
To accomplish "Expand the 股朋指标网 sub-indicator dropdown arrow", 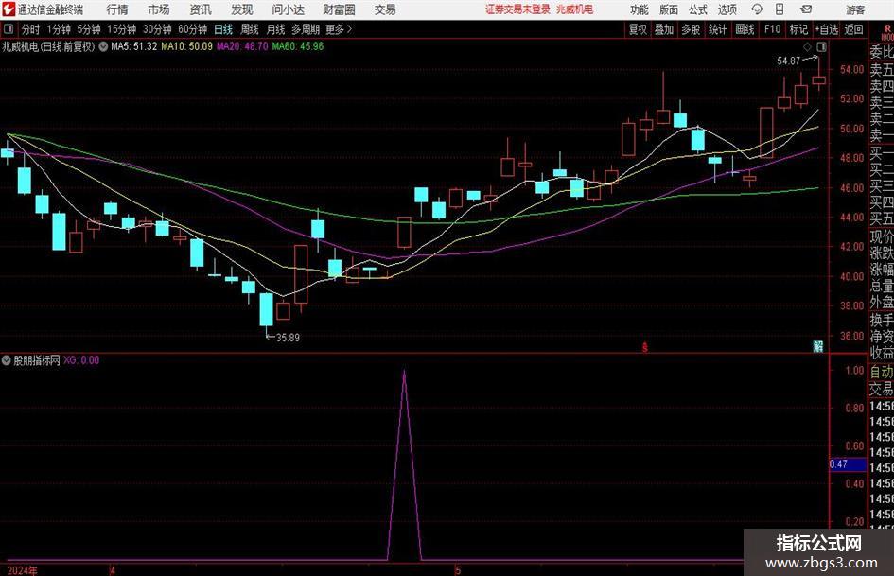I will pos(7,360).
